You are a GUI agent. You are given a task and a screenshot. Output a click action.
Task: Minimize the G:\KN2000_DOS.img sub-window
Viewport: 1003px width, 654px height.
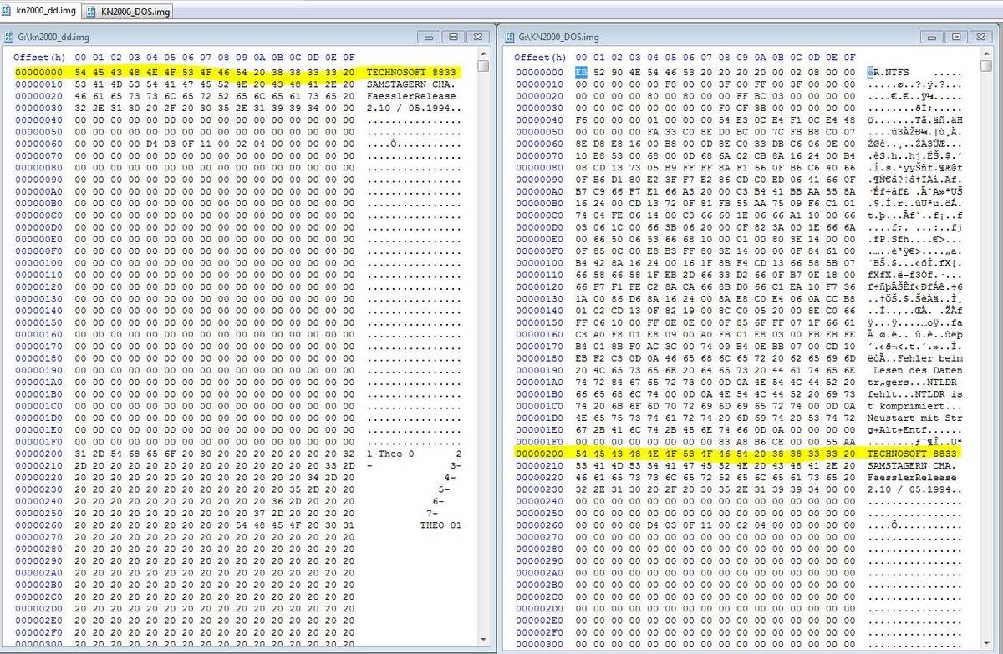pos(931,37)
